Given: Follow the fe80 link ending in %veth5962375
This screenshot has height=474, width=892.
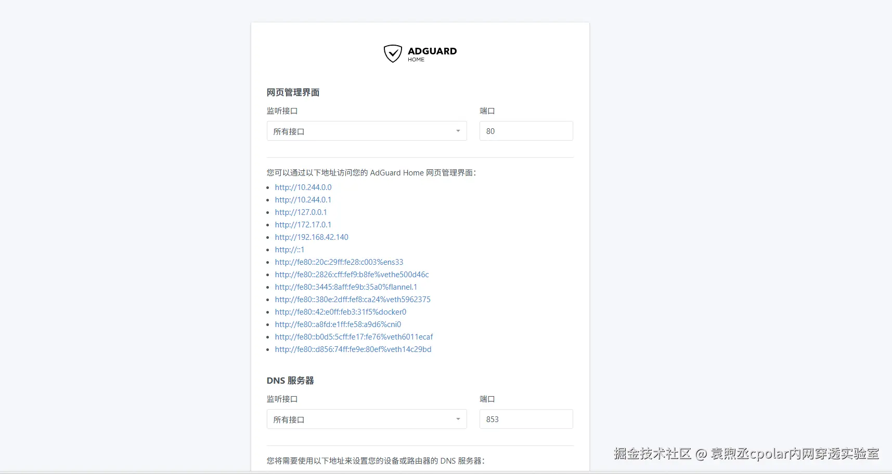Looking at the screenshot, I should (x=353, y=300).
